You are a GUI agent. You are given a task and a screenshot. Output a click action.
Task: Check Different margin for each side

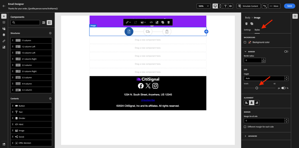pyautogui.click(x=245, y=127)
